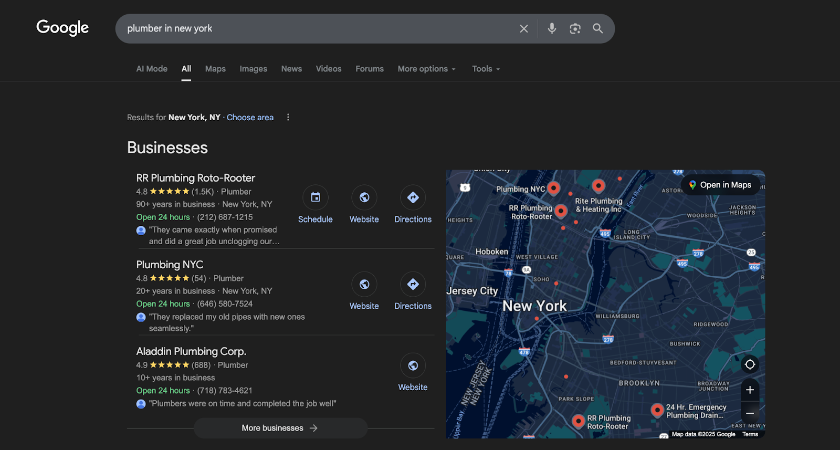This screenshot has height=450, width=840.
Task: Select the Park Slope RR Plumbing Roto-Rooter pin
Action: [x=578, y=421]
